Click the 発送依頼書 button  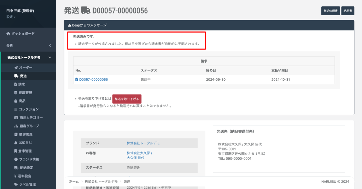point(330,11)
